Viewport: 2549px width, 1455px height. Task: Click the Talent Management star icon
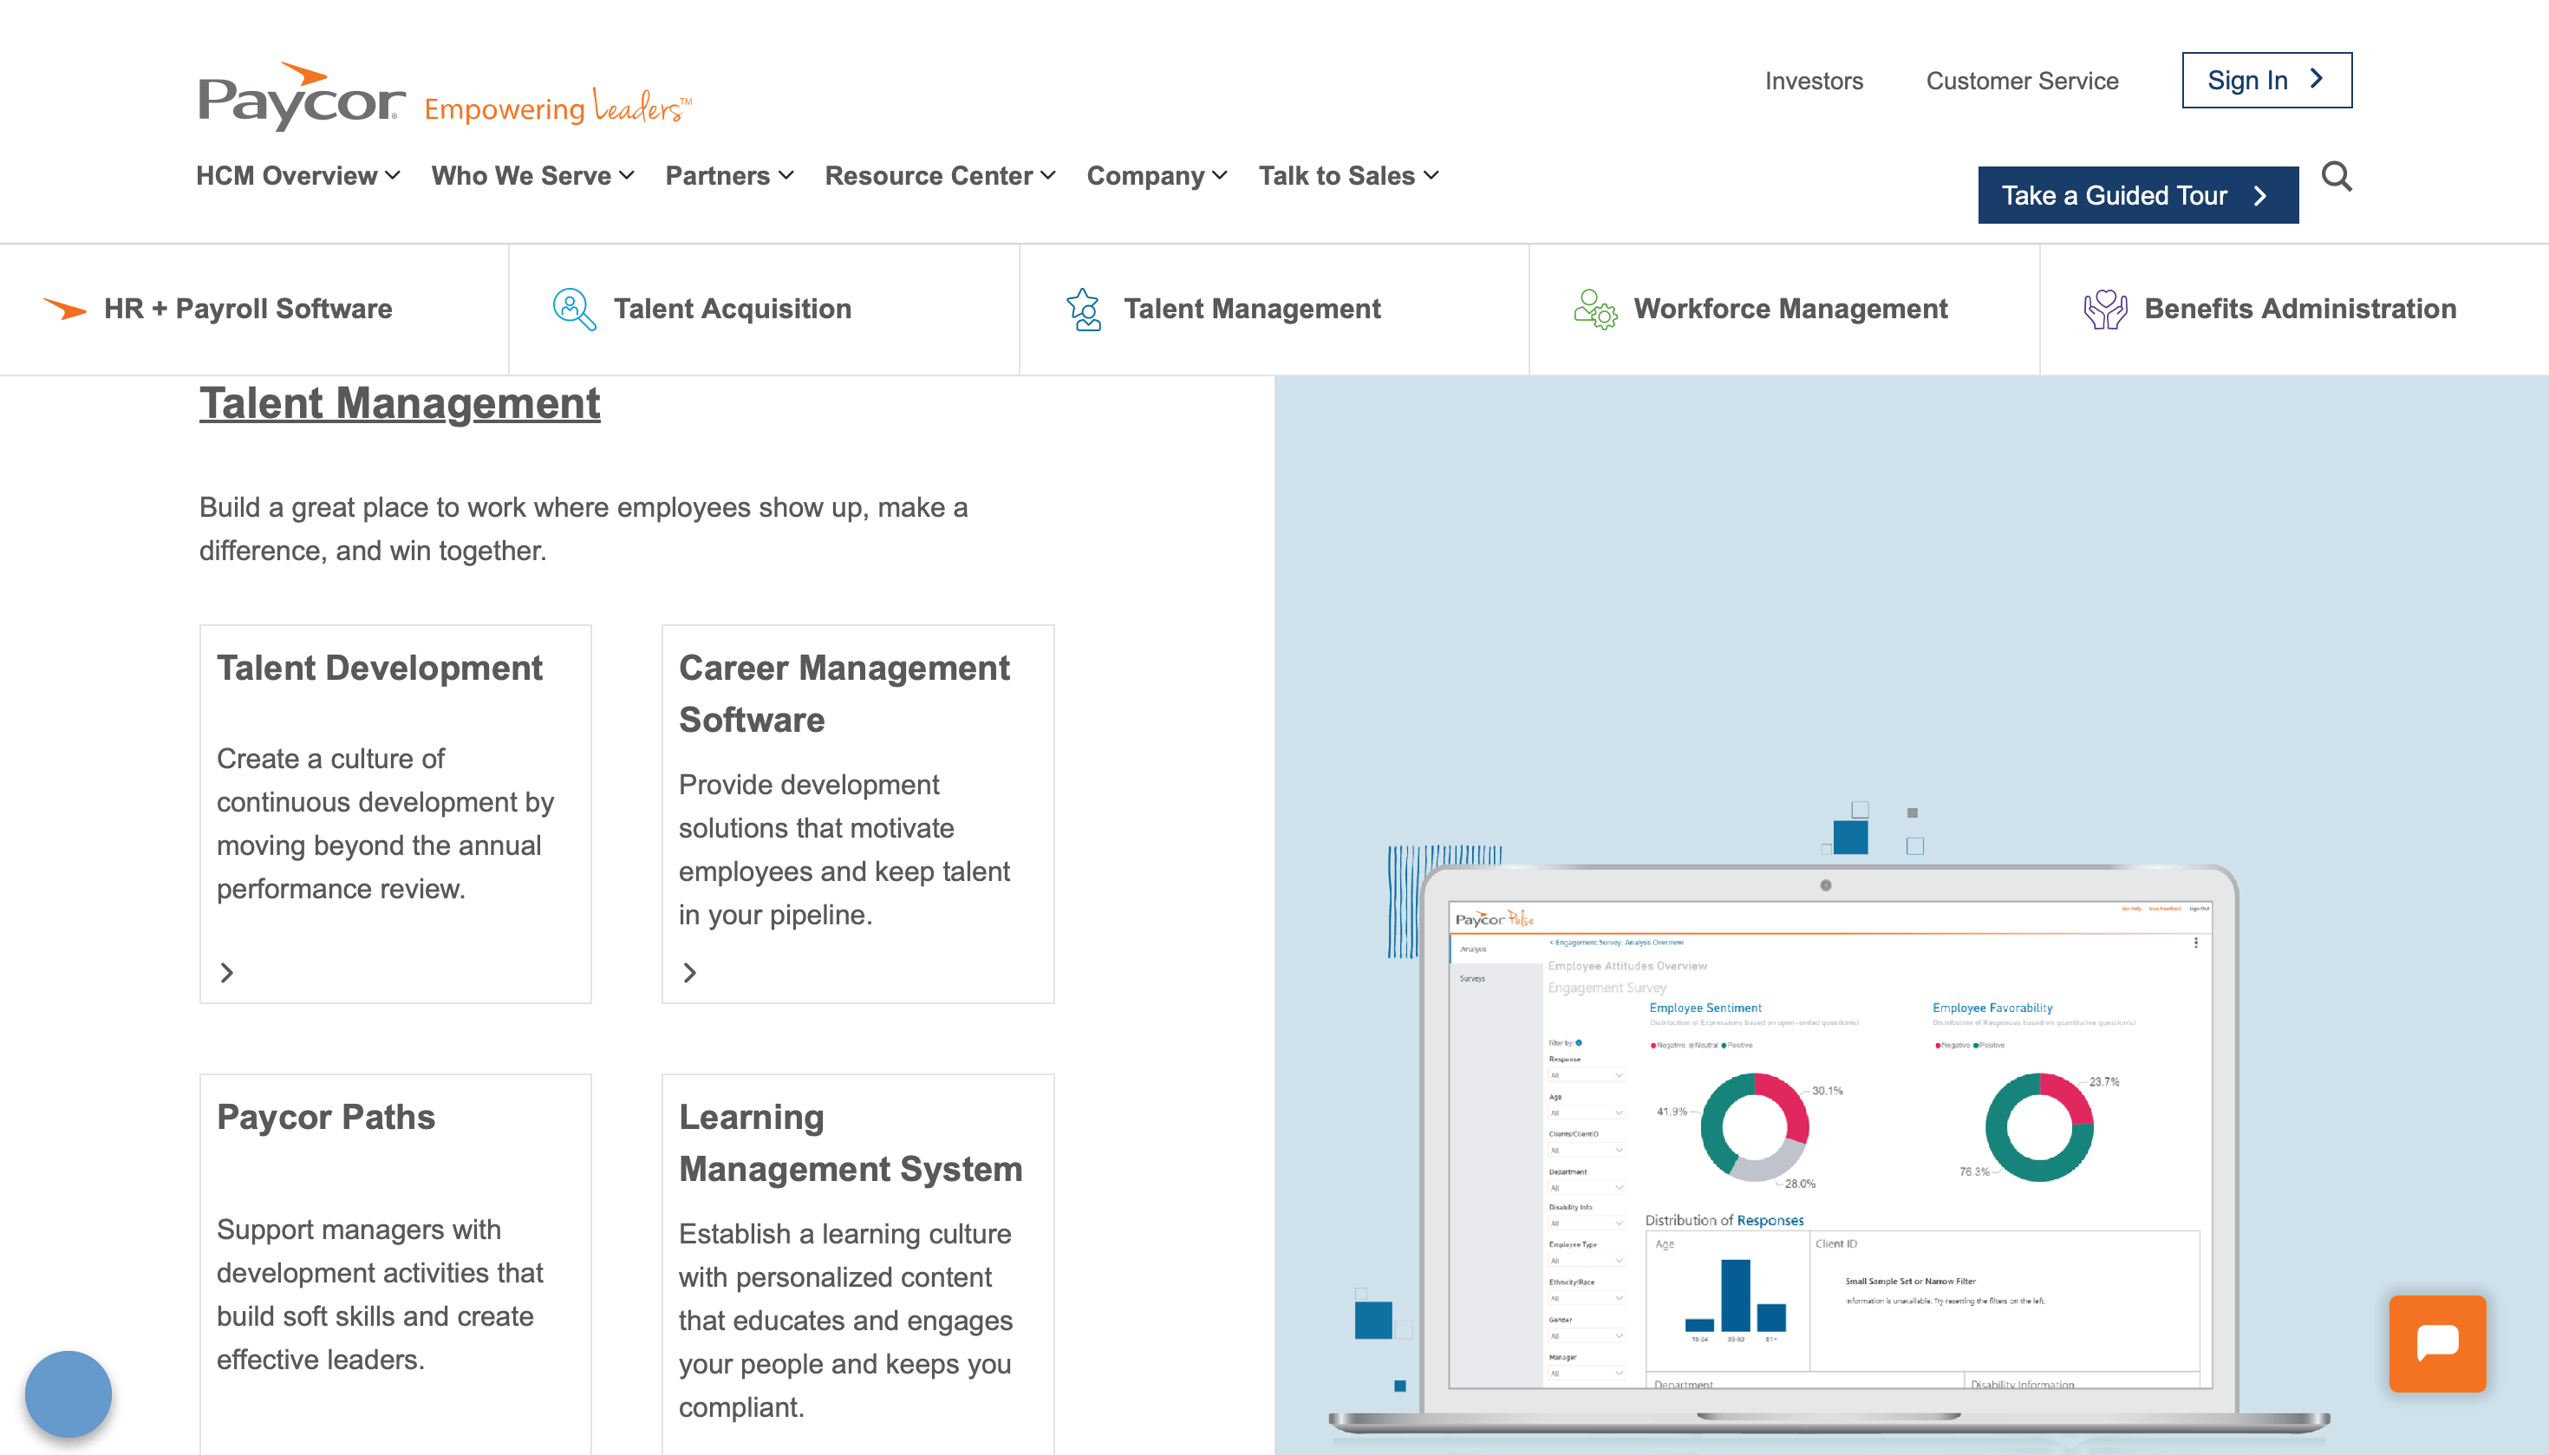tap(1083, 310)
